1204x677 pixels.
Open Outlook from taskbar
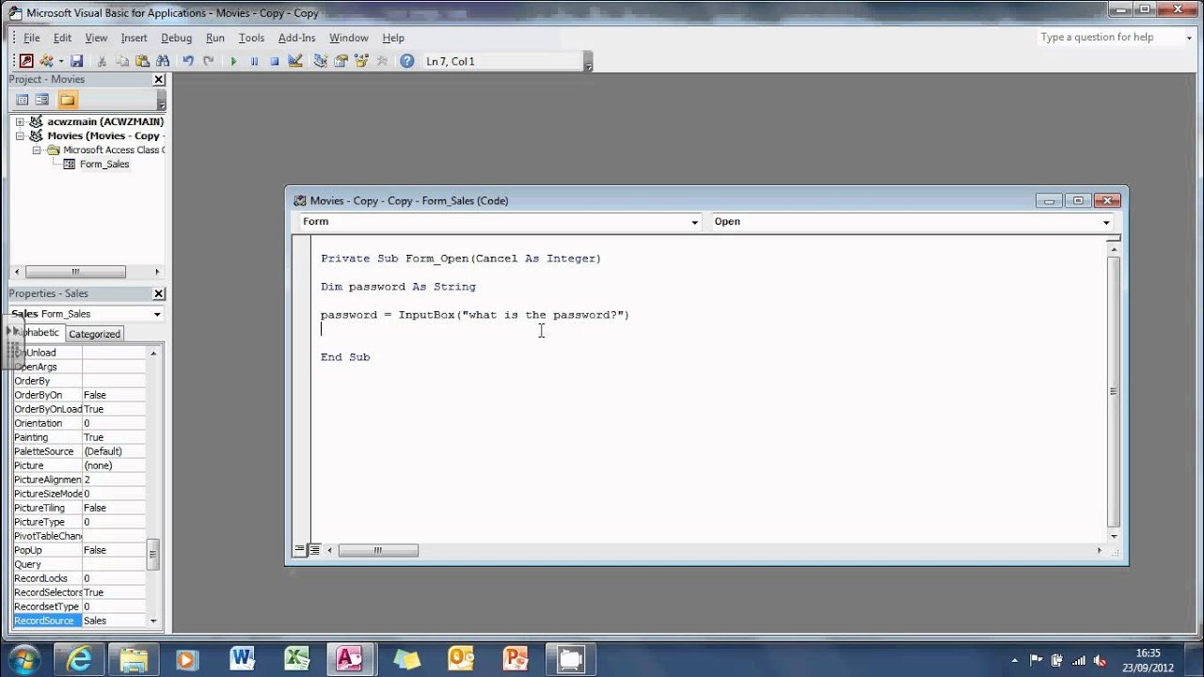point(462,658)
